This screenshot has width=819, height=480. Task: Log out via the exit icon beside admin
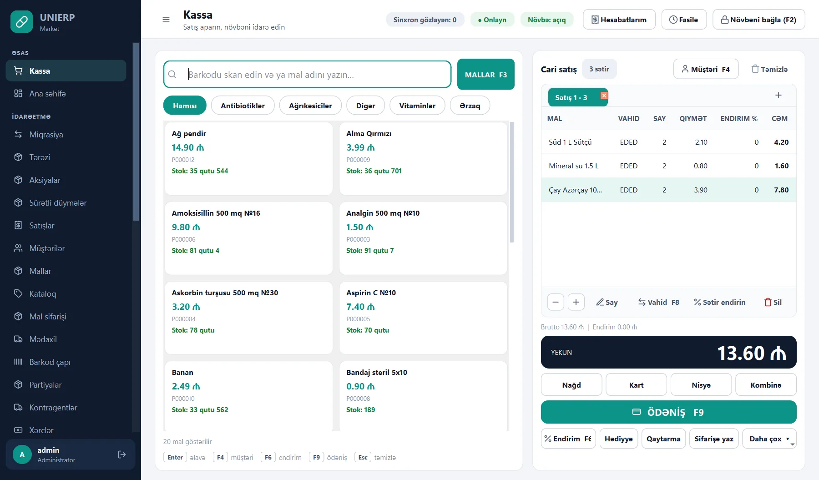point(122,455)
